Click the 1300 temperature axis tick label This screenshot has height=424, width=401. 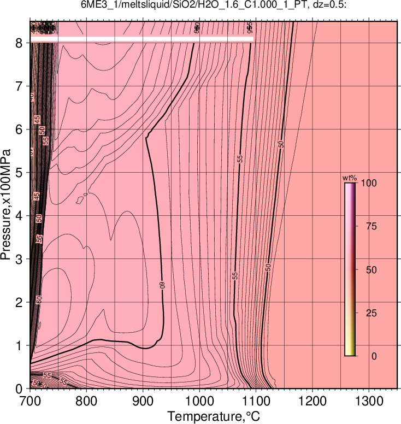pyautogui.click(x=369, y=401)
